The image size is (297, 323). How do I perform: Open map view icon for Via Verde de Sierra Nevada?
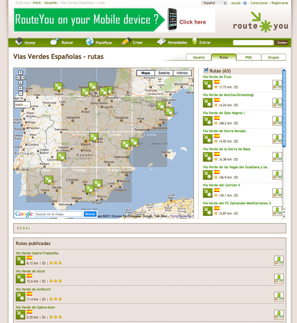click(277, 139)
